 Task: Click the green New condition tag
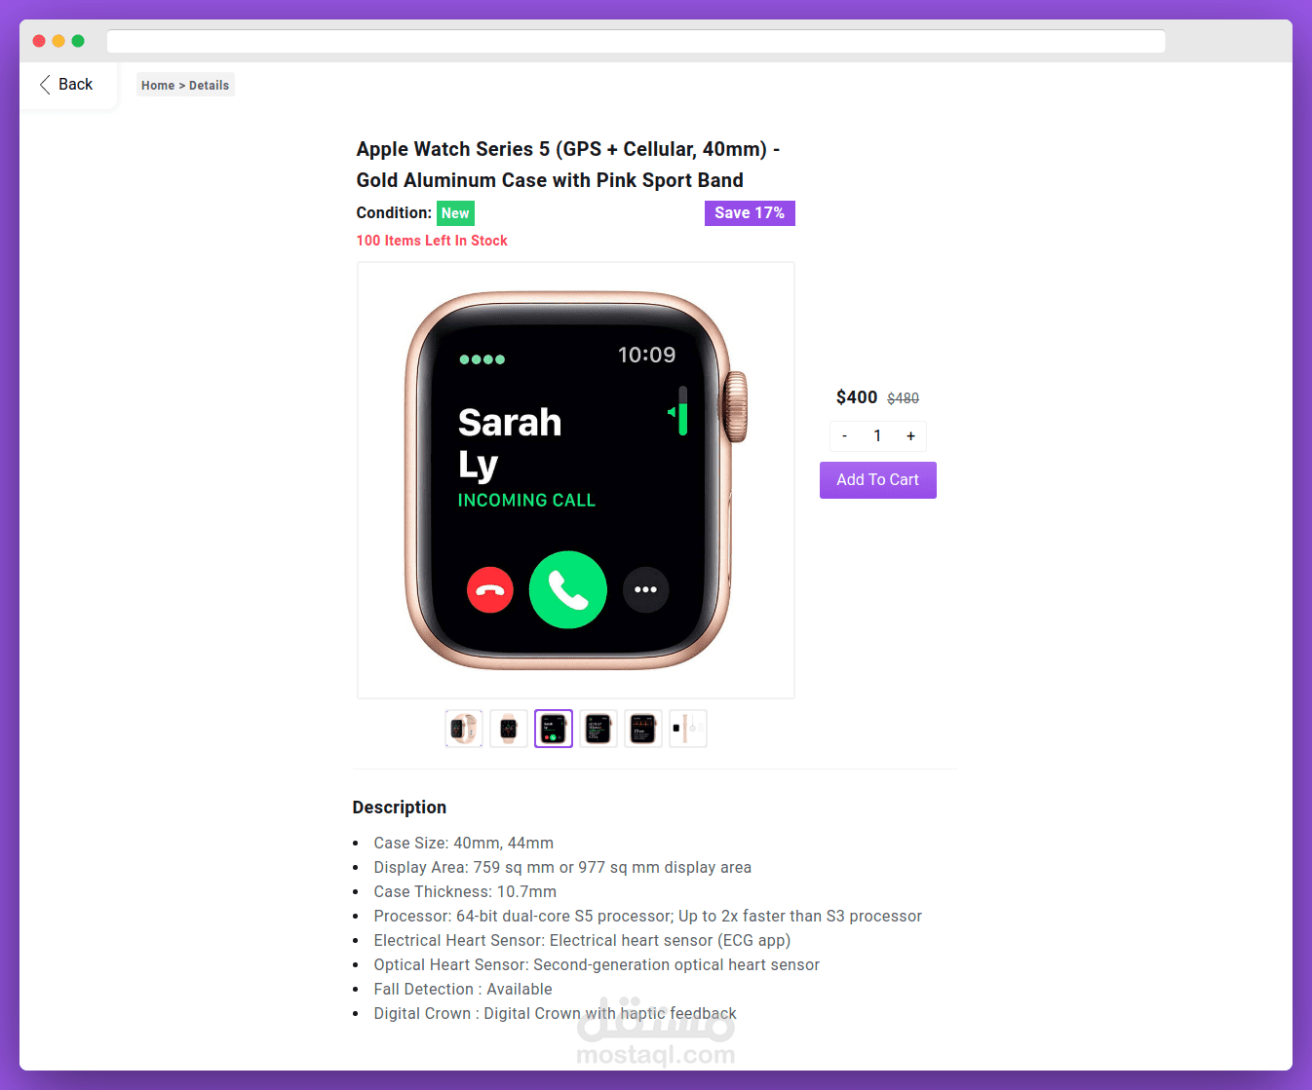pyautogui.click(x=455, y=213)
